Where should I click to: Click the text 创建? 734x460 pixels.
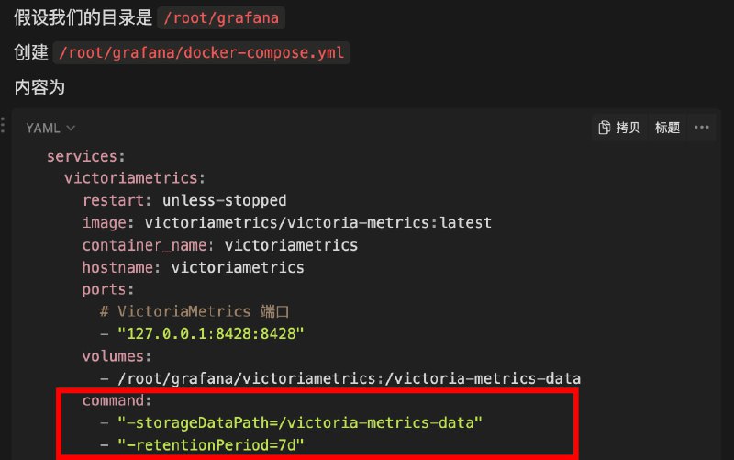tap(31, 52)
